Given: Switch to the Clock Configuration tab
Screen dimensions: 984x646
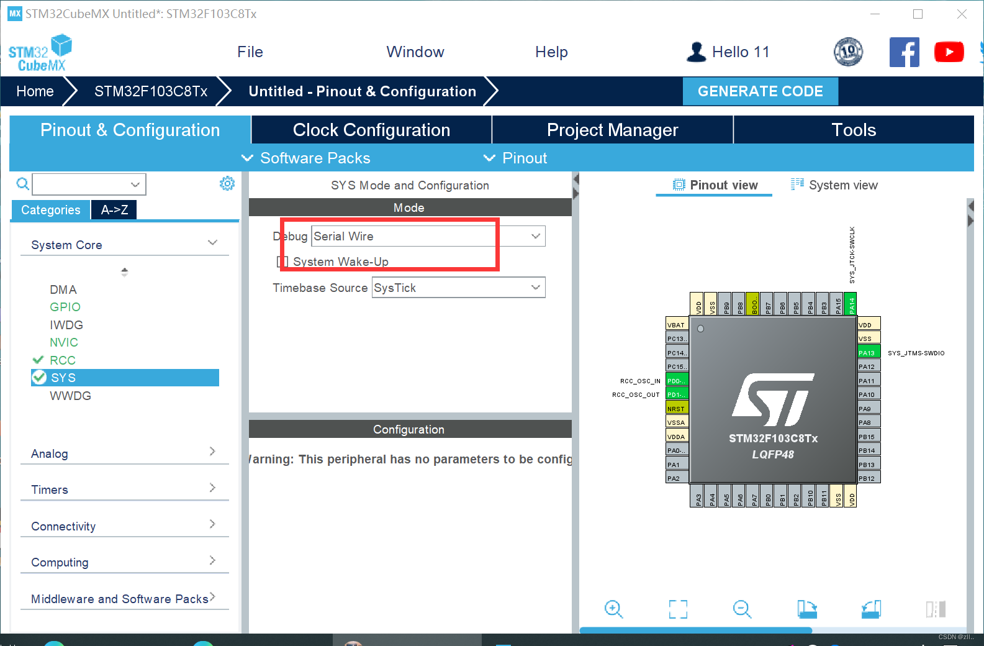Looking at the screenshot, I should click(371, 130).
